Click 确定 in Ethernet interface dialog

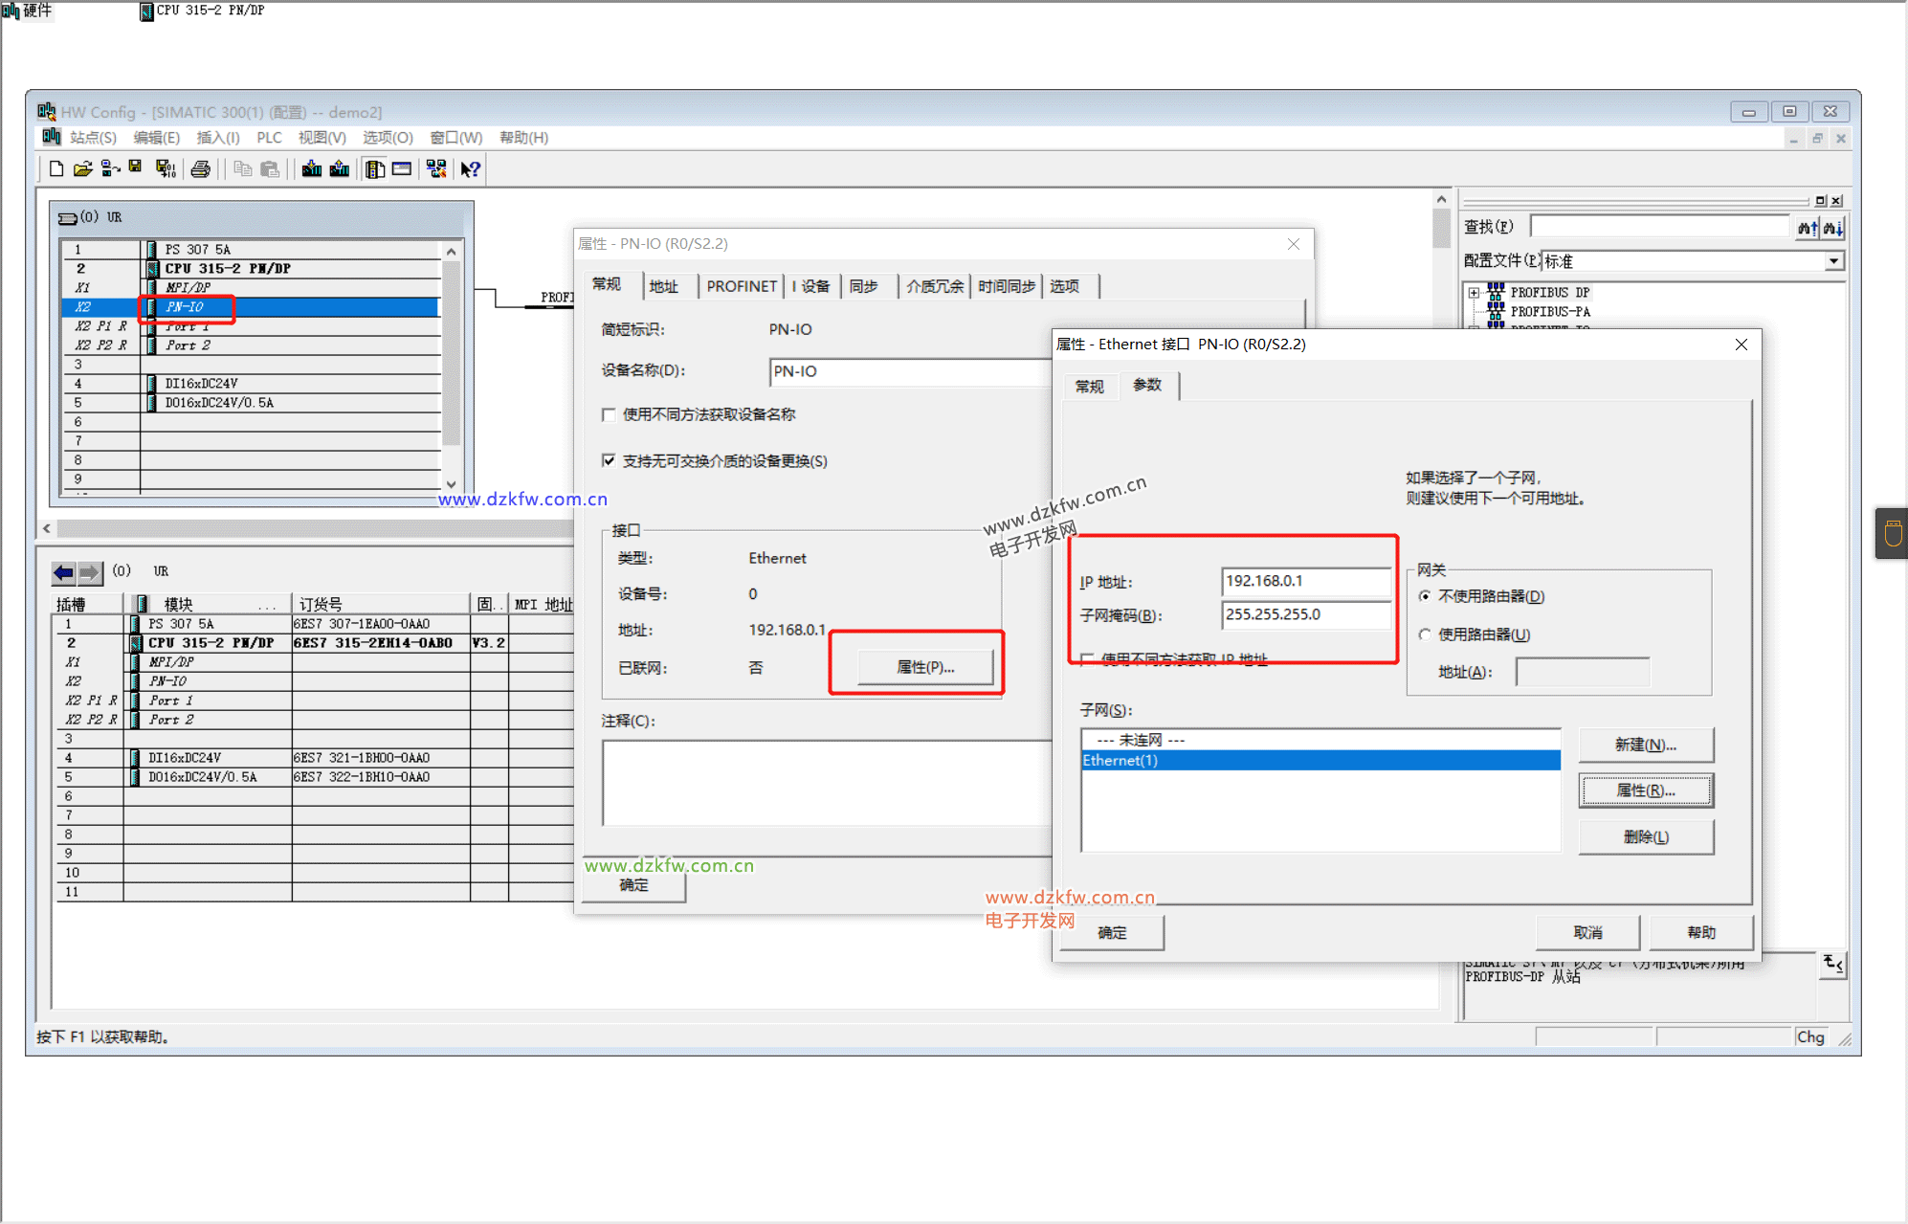click(x=1112, y=932)
